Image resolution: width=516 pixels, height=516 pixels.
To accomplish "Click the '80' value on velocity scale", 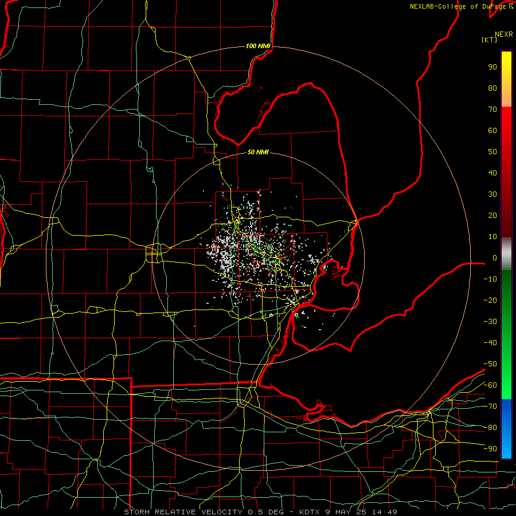I will pyautogui.click(x=492, y=88).
